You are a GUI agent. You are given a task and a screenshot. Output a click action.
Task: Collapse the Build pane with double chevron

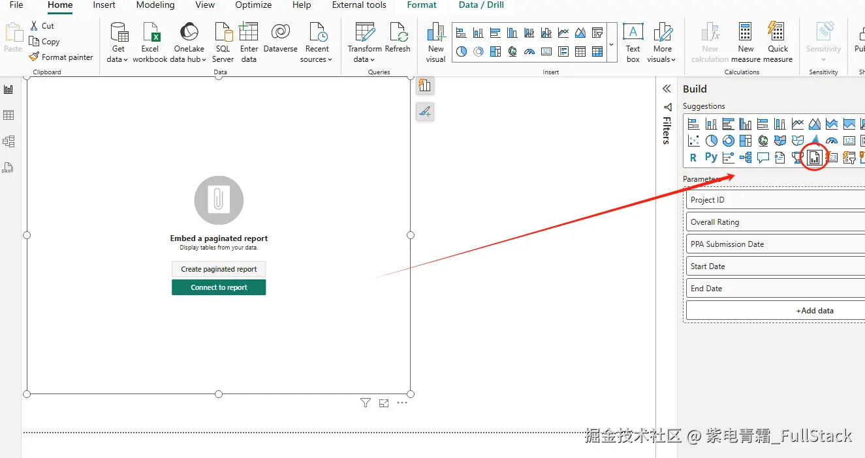tap(667, 89)
